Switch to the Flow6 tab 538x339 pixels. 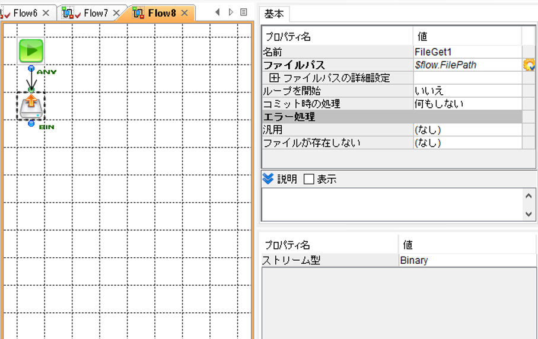(26, 13)
